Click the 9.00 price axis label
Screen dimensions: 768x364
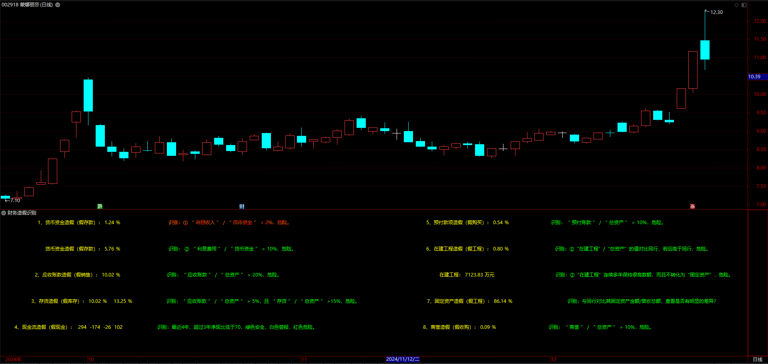pos(761,131)
